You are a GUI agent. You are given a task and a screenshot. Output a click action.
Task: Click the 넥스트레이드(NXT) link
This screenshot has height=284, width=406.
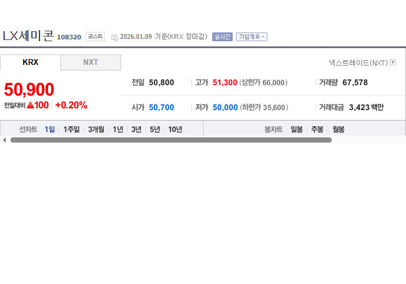click(358, 63)
